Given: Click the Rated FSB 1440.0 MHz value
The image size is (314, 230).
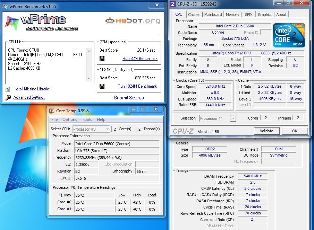Looking at the screenshot, I should (x=215, y=105).
